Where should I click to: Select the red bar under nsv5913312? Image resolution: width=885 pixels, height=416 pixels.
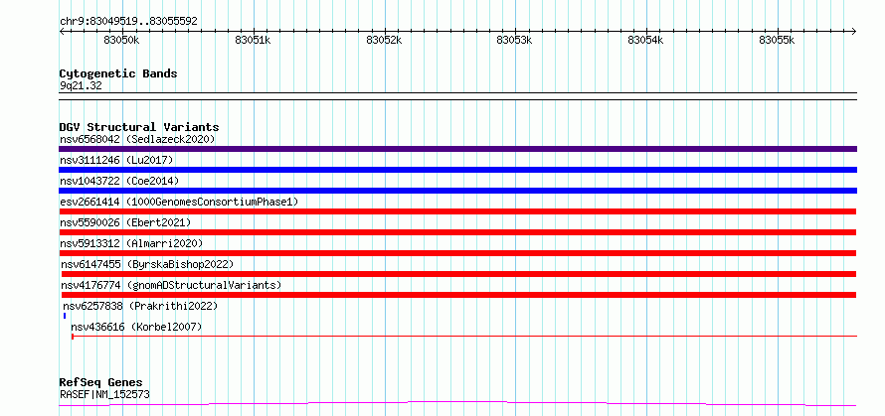click(457, 253)
